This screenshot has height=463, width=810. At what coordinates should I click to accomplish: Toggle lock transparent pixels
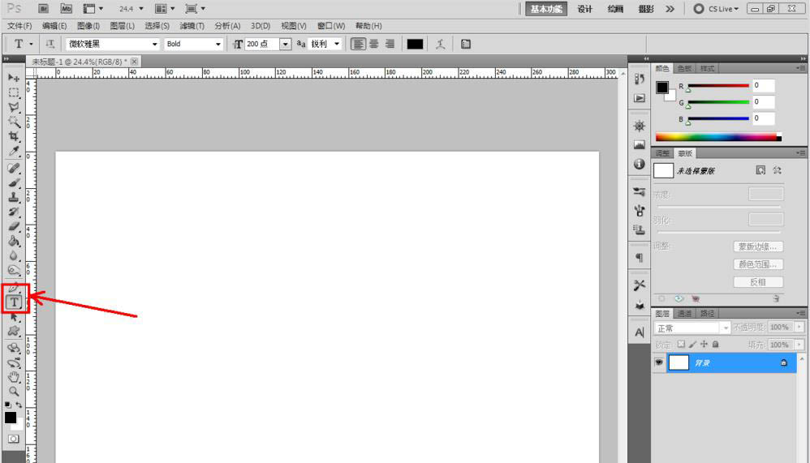pyautogui.click(x=682, y=345)
